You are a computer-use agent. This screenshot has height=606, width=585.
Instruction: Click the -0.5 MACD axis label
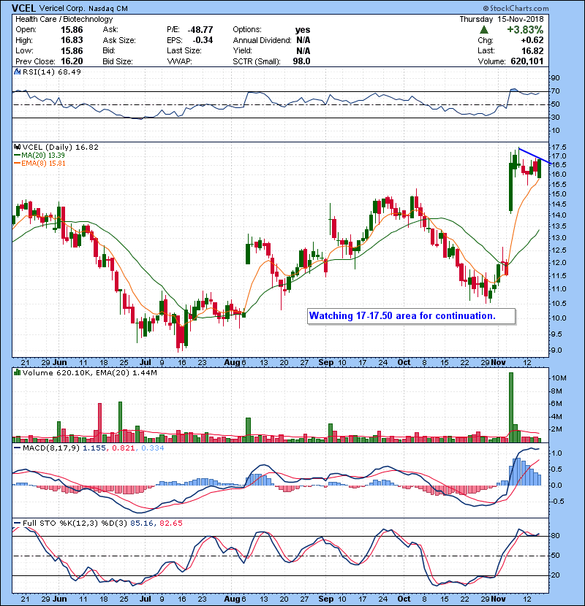557,502
